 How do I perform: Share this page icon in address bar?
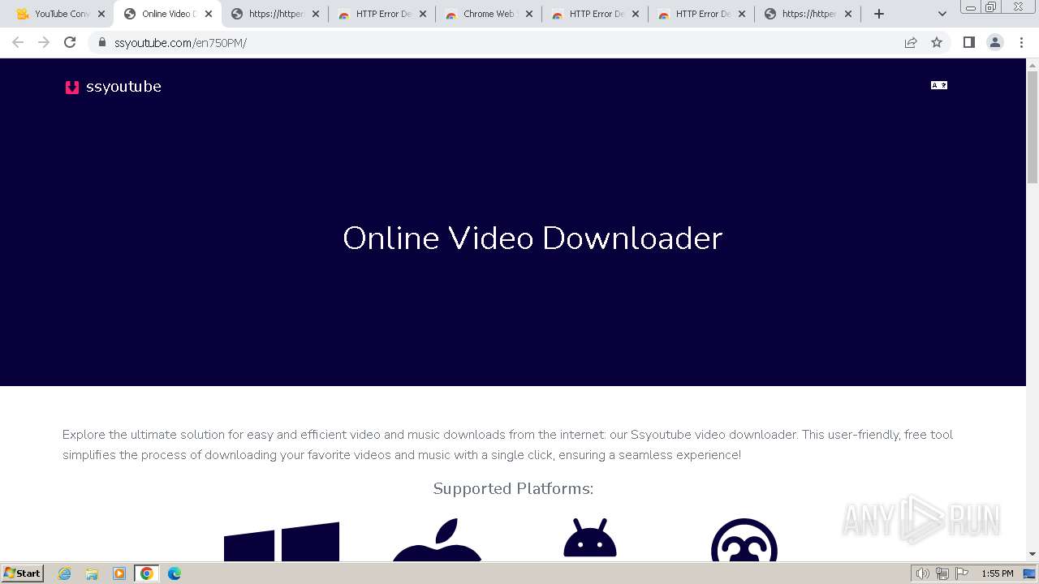point(911,42)
